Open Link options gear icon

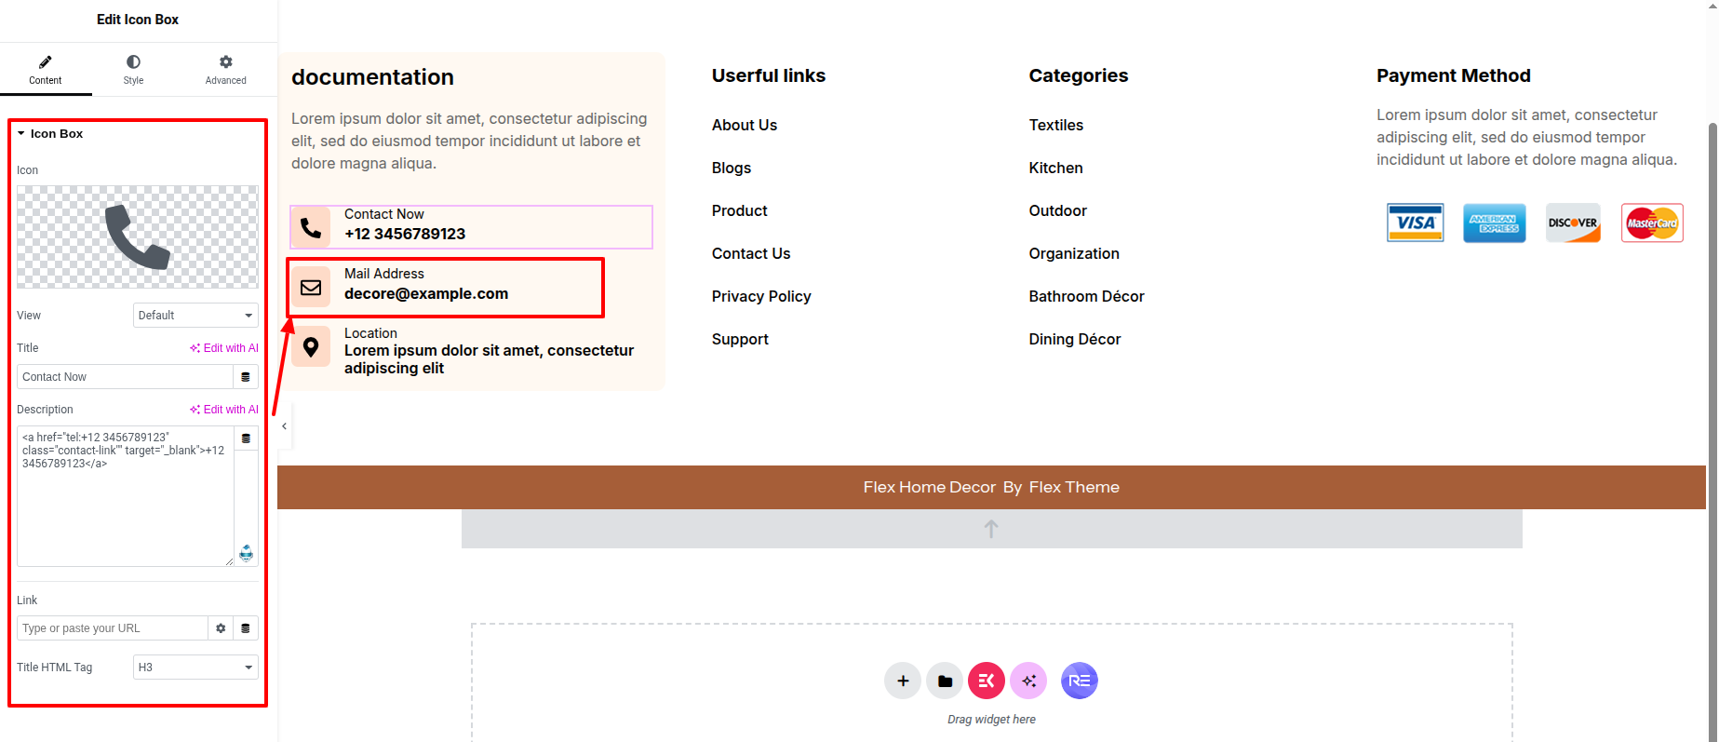coord(221,628)
